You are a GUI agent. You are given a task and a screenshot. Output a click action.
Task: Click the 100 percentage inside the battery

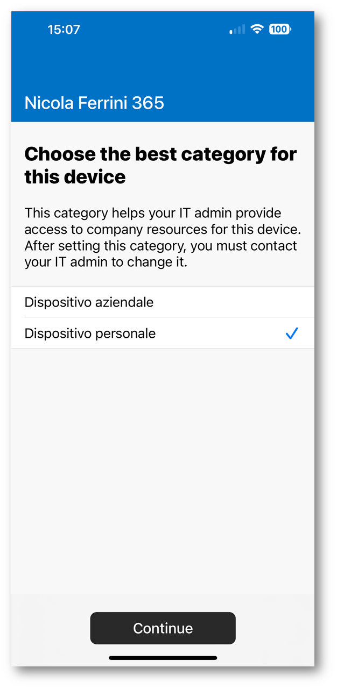tap(279, 29)
